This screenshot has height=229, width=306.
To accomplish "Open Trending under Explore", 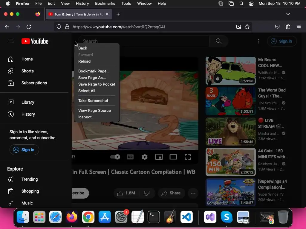I will [30, 179].
